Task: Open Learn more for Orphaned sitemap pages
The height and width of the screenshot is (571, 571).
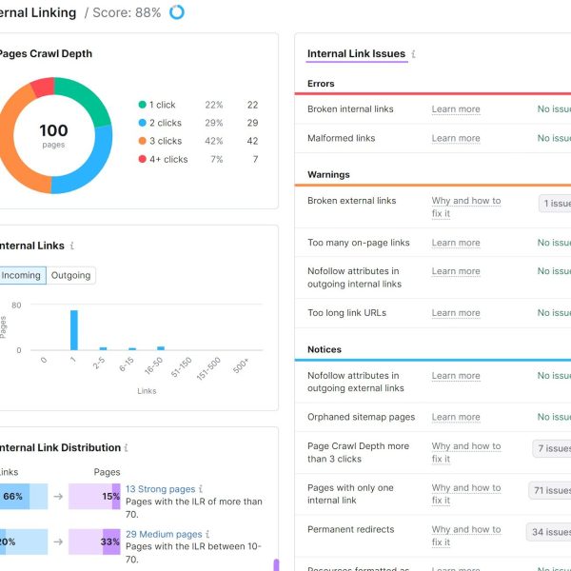Action: [456, 417]
